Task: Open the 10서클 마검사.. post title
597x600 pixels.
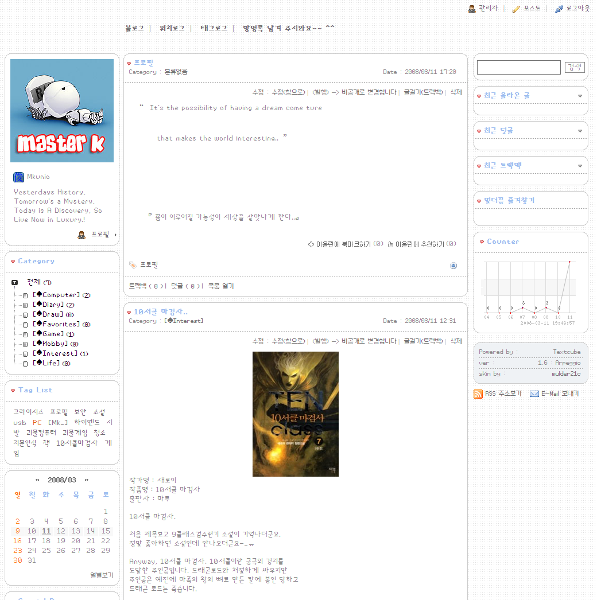Action: tap(161, 312)
